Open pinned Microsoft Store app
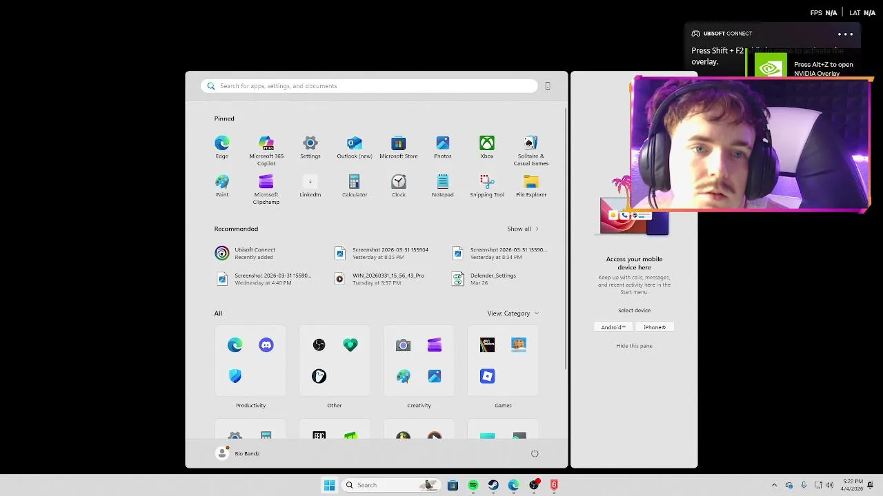This screenshot has width=883, height=496. pos(399,147)
